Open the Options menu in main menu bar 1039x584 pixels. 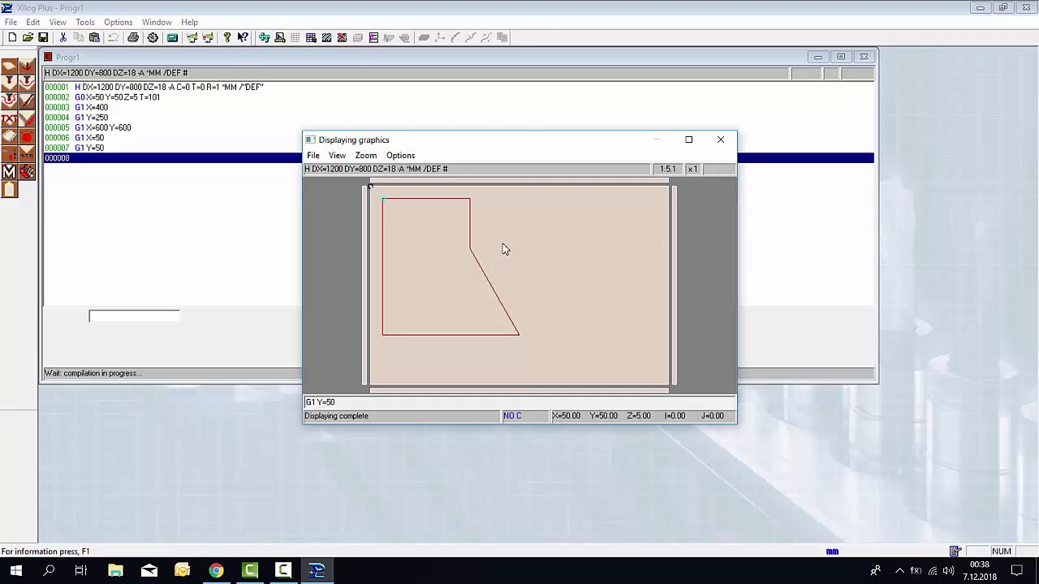click(x=119, y=22)
